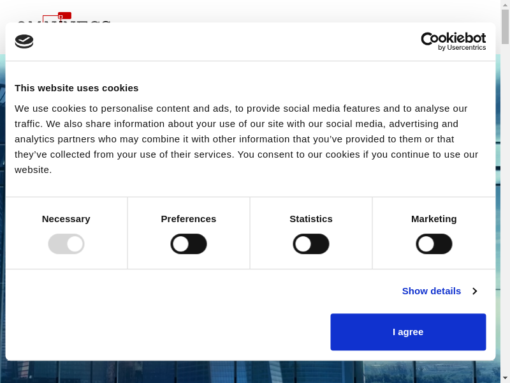Expand details using the chevron arrow
Image resolution: width=510 pixels, height=383 pixels.
click(x=475, y=291)
